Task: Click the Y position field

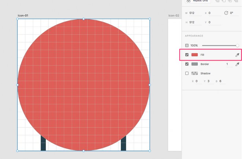Action: (215, 22)
